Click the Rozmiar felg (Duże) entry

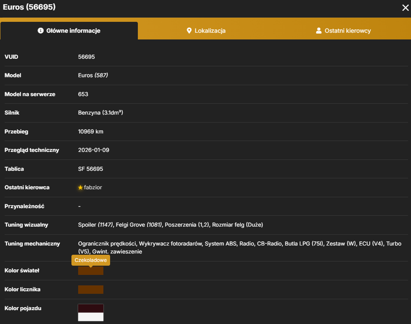click(238, 225)
